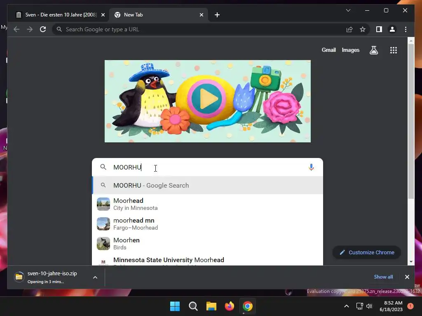Open network status tray icon

click(359, 306)
